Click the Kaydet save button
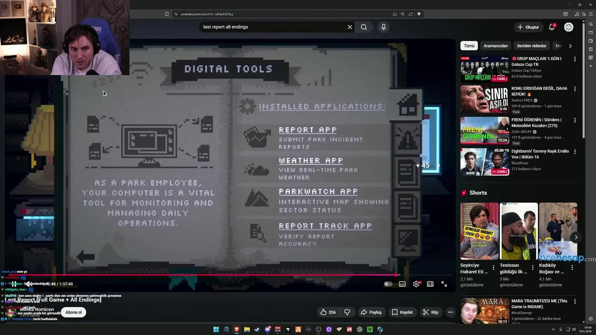This screenshot has height=335, width=596. [x=402, y=312]
